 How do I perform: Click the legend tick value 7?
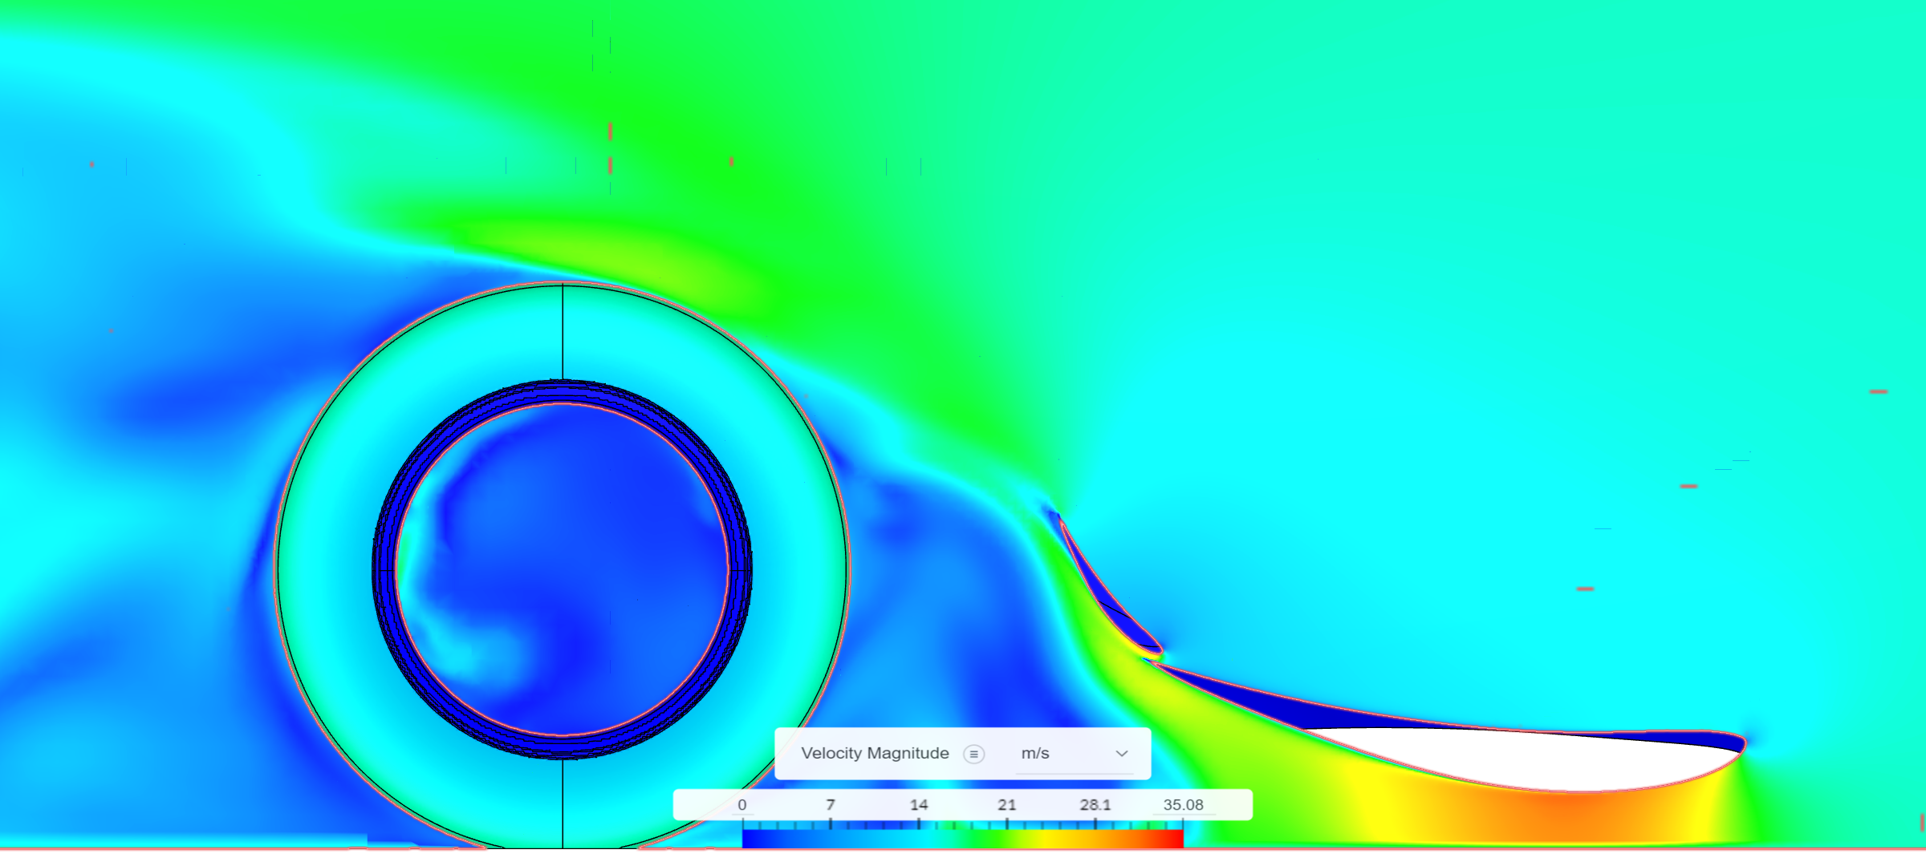point(831,804)
